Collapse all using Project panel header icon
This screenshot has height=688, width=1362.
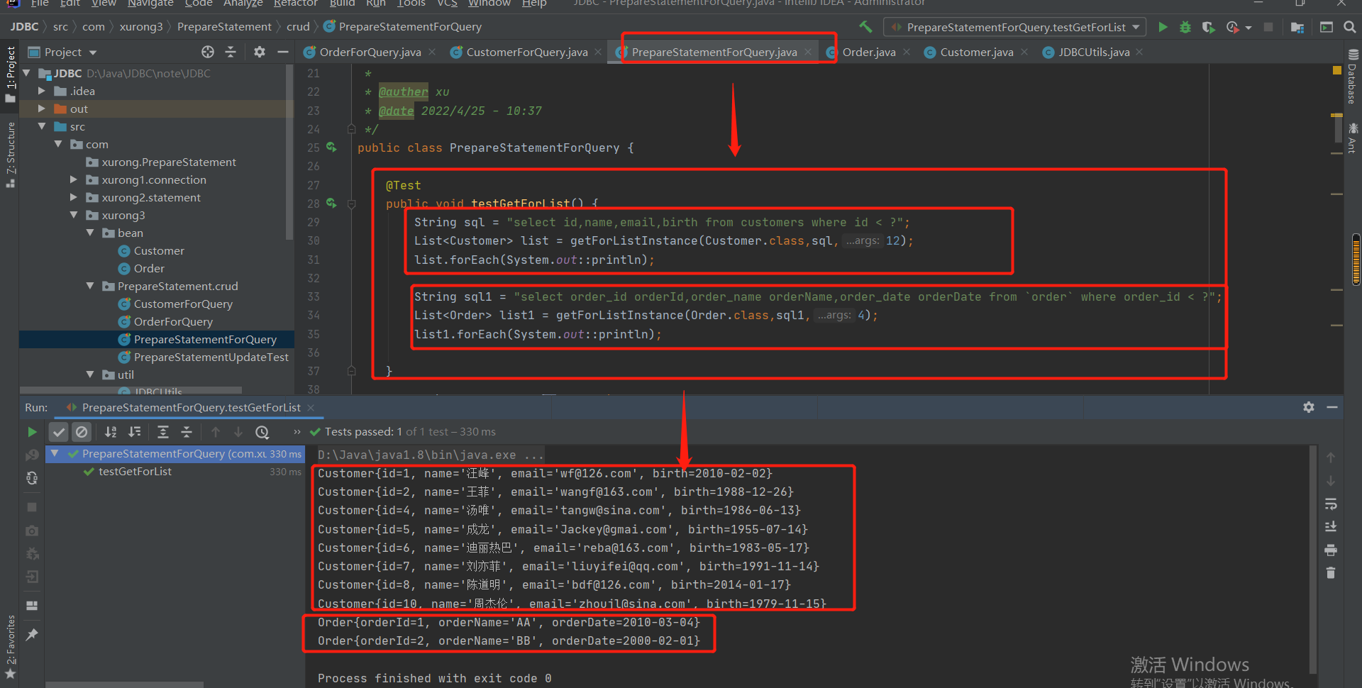231,52
